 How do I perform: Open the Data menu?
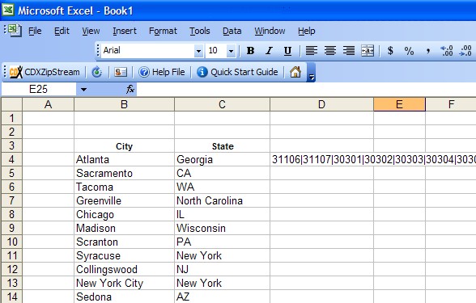pyautogui.click(x=232, y=31)
